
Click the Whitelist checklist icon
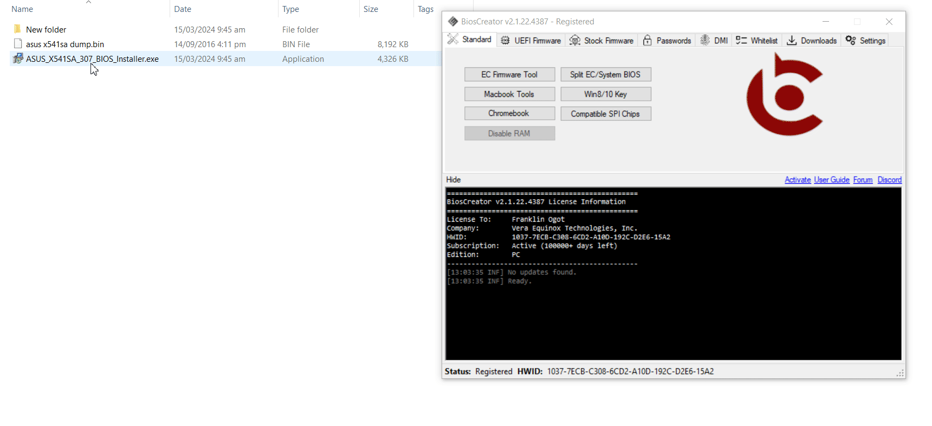[x=741, y=41]
